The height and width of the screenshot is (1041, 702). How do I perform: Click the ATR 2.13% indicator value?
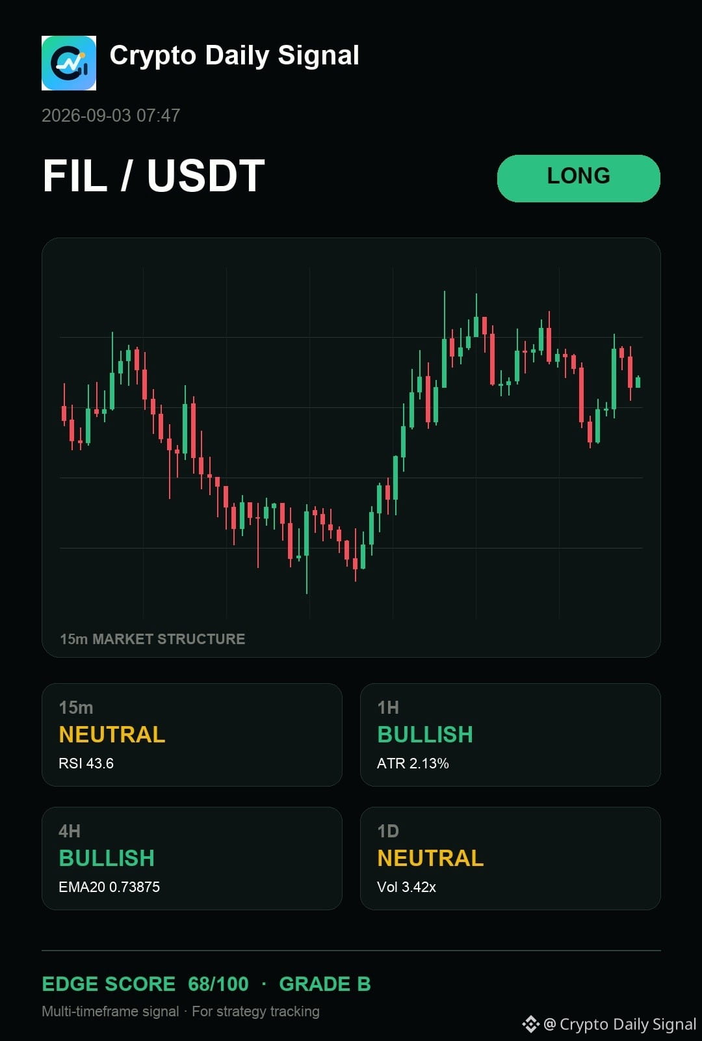point(413,763)
